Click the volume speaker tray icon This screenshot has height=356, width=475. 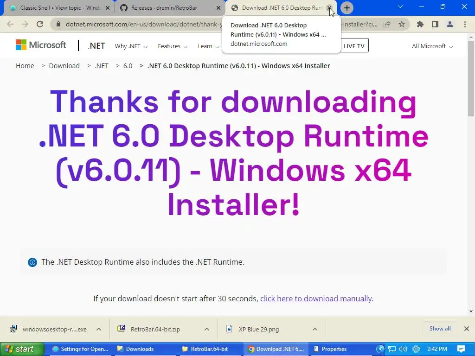click(403, 350)
